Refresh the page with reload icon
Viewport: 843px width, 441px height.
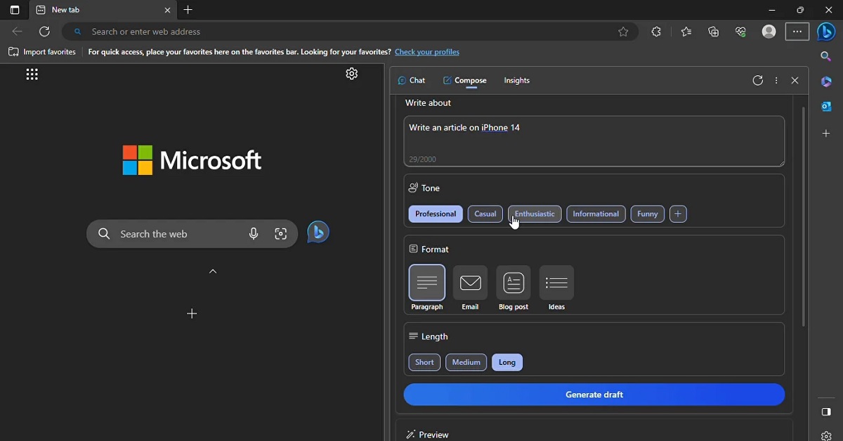click(x=45, y=32)
